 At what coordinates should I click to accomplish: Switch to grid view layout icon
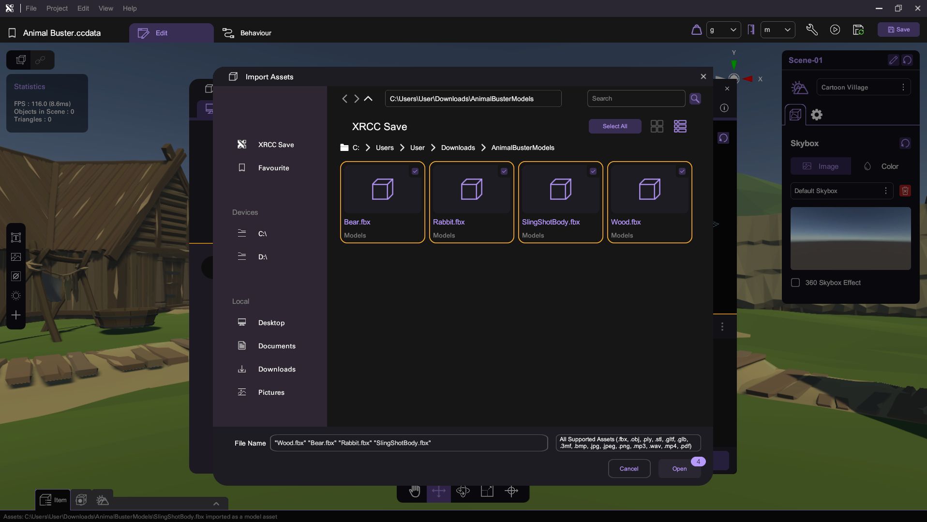657,126
